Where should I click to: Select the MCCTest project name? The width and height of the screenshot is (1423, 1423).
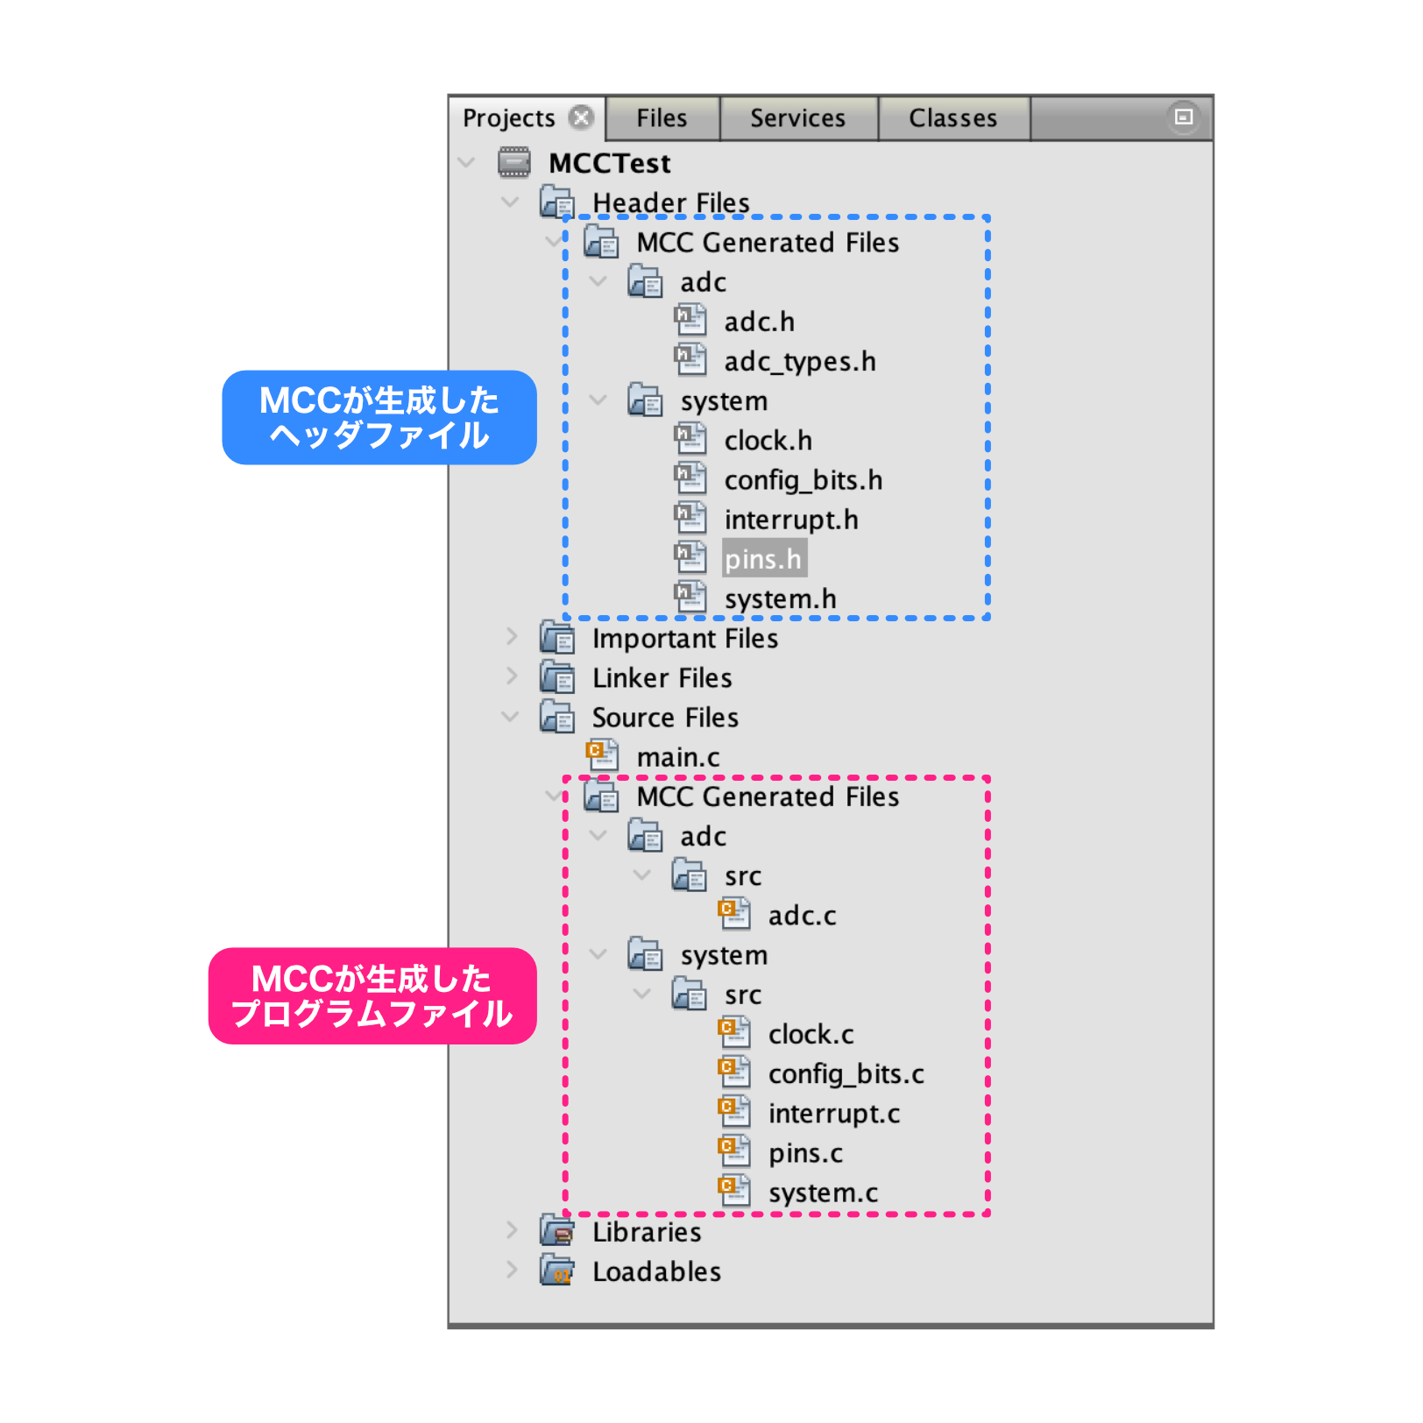coord(610,163)
